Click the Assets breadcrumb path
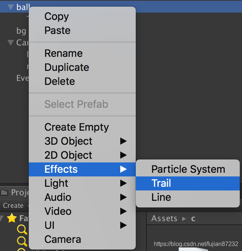The width and height of the screenshot is (242, 251). 164,219
